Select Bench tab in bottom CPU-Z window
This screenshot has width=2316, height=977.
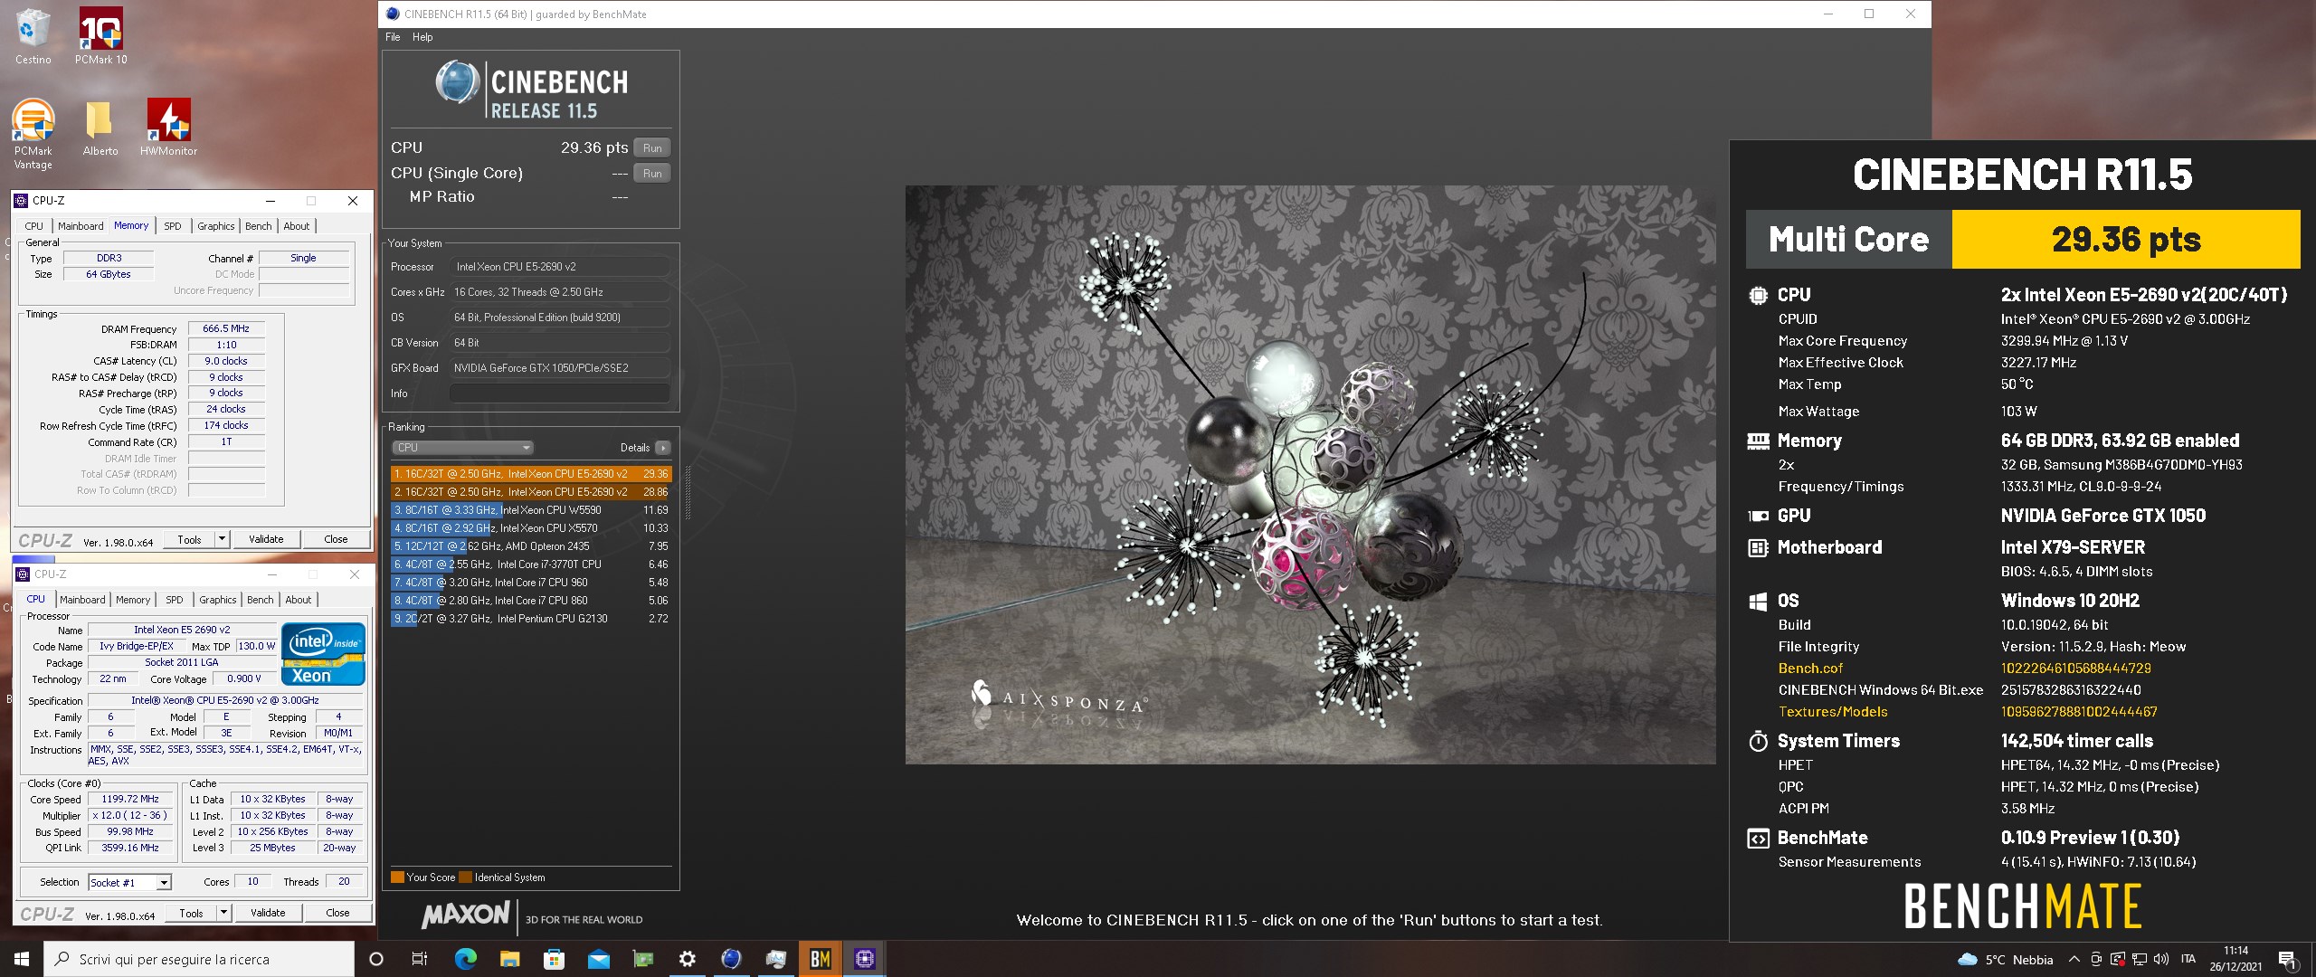point(261,600)
